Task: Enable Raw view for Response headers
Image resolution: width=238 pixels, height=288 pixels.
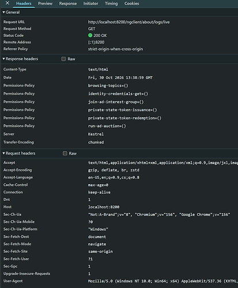Action: coord(63,59)
